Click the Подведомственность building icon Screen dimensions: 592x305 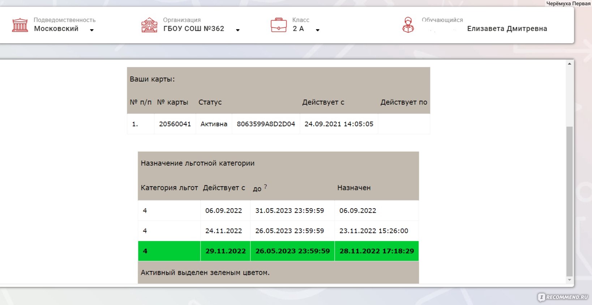point(20,25)
